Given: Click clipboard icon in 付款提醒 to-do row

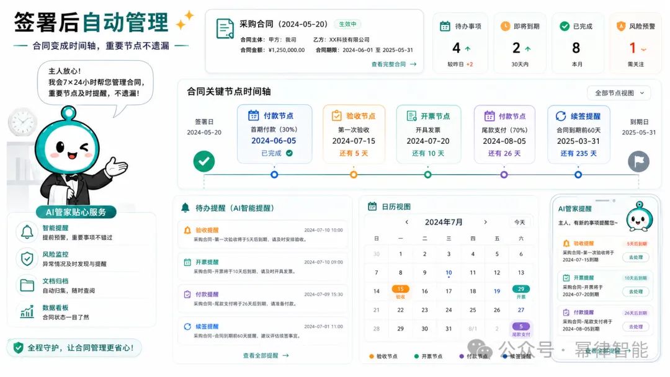Looking at the screenshot, I should (187, 294).
